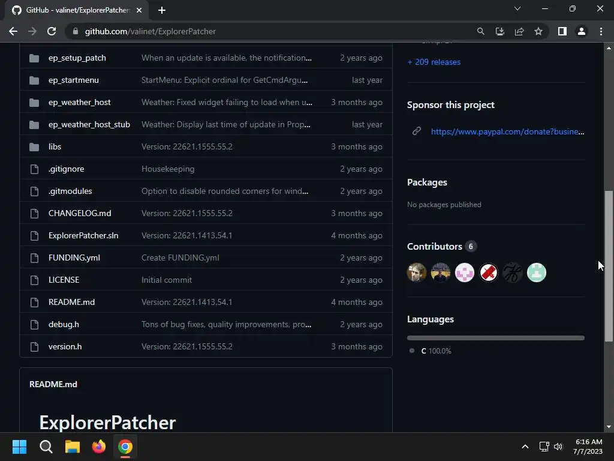Open the libs folder

[x=55, y=146]
